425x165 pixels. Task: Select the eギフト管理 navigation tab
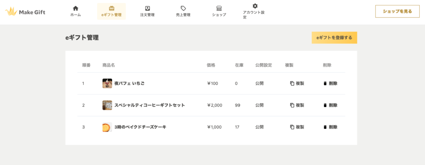[x=111, y=11]
